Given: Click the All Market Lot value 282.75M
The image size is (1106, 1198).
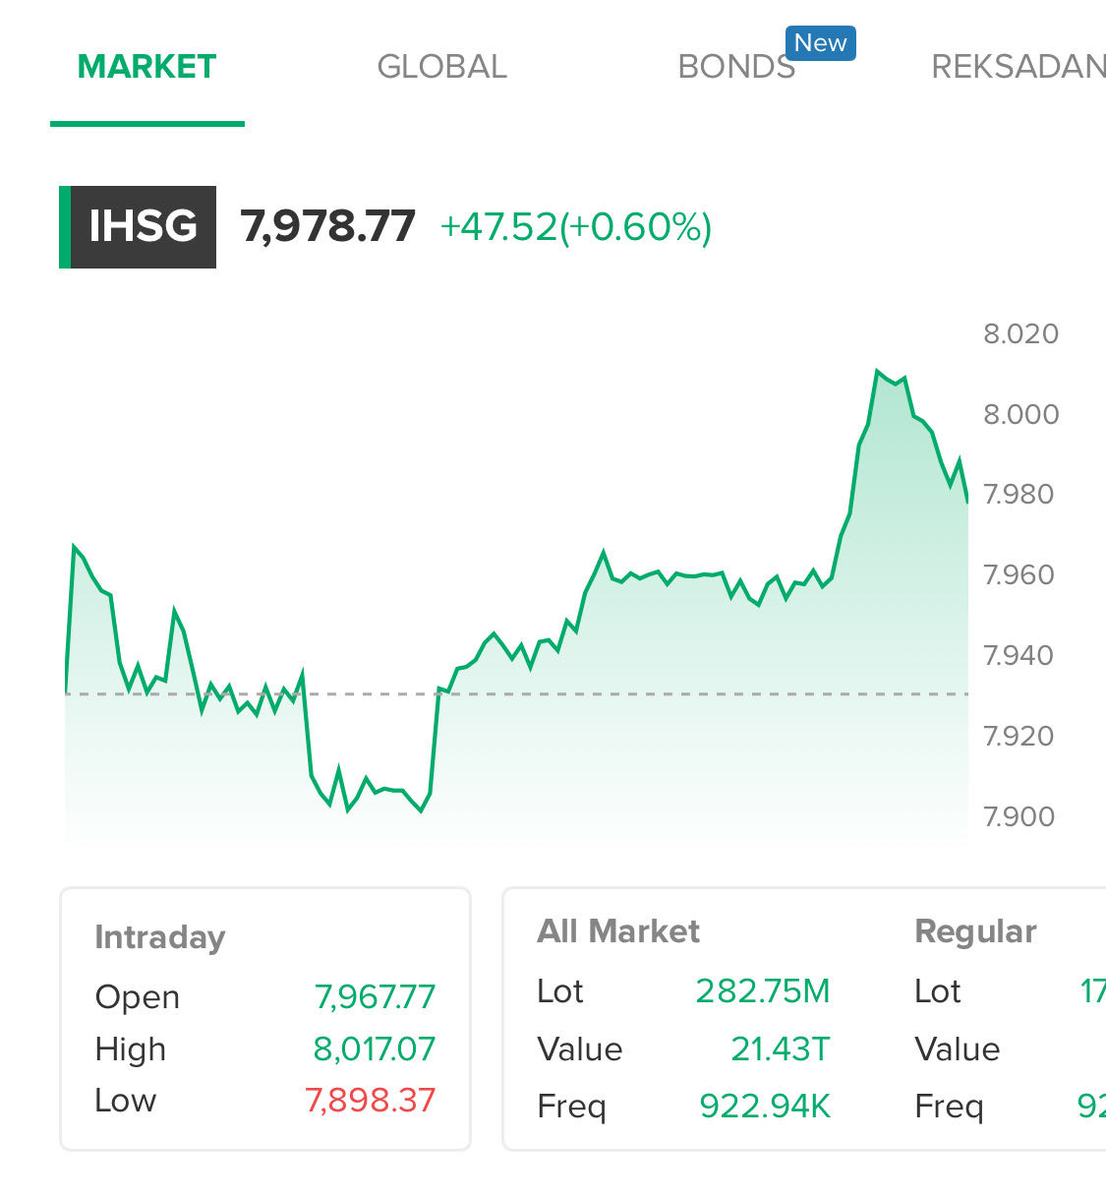Looking at the screenshot, I should (x=763, y=991).
